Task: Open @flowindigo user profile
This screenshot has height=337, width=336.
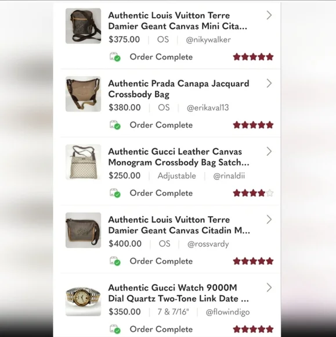Action: coord(228,312)
